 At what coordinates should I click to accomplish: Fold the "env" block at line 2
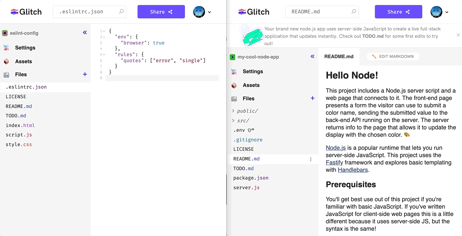[104, 37]
